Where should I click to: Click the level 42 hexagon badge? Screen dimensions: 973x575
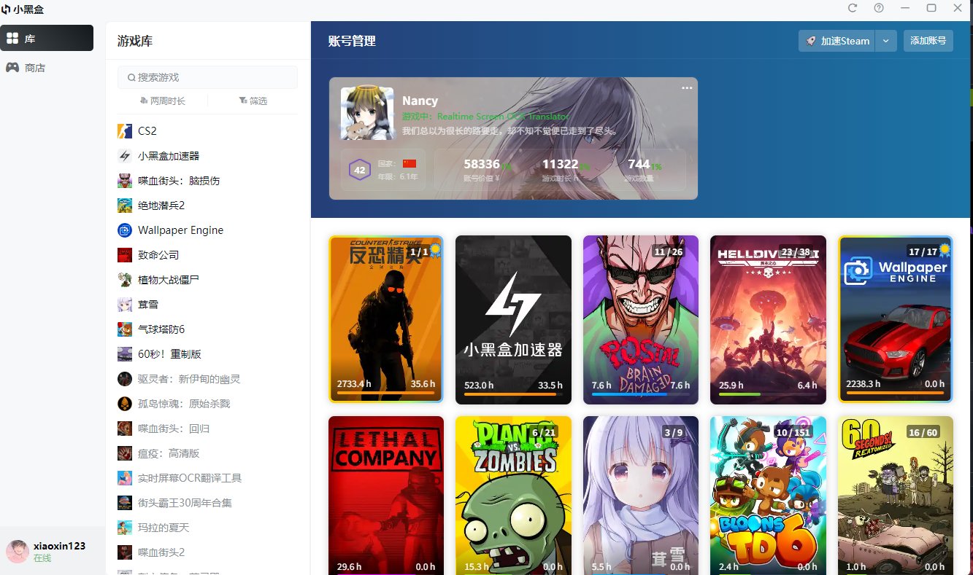[360, 171]
